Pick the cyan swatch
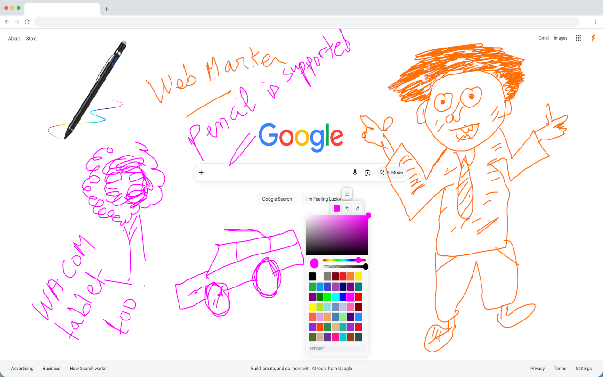 click(335, 296)
